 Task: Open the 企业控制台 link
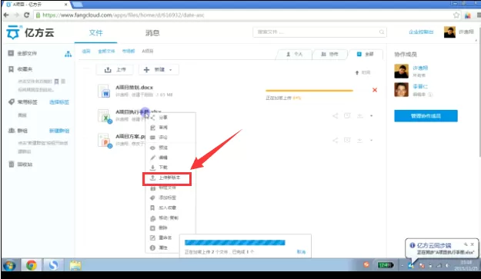coord(421,32)
